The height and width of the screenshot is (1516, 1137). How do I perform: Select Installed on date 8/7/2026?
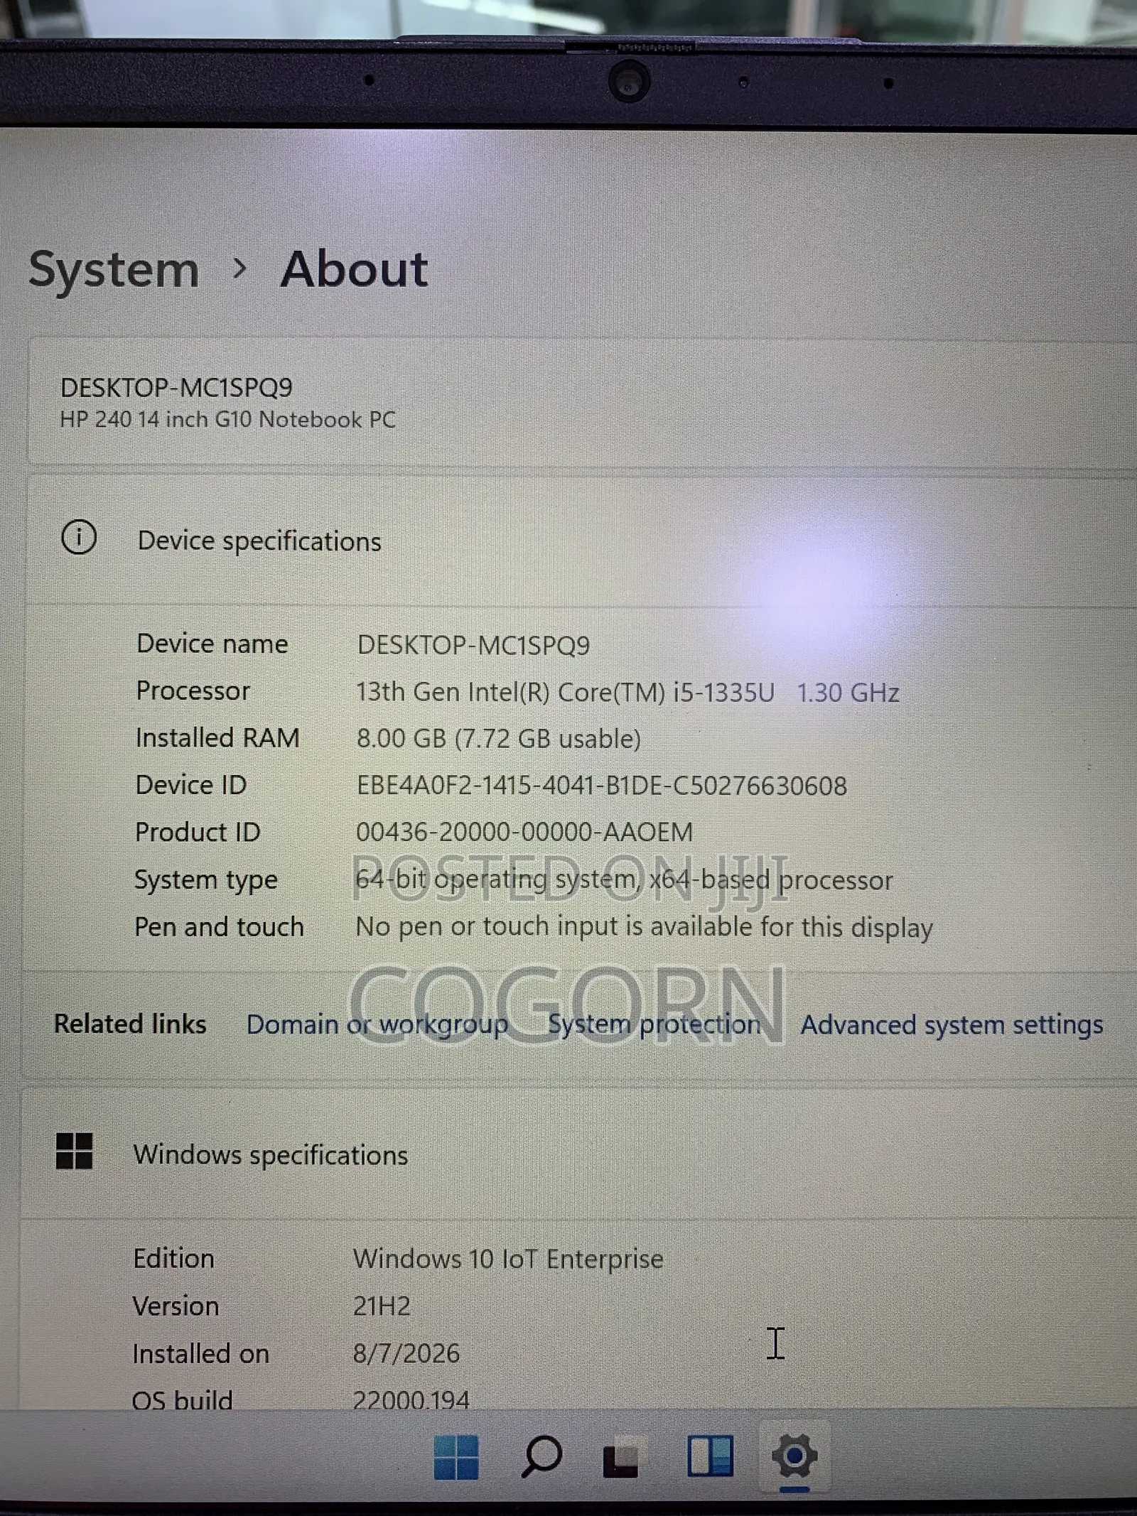tap(406, 1353)
